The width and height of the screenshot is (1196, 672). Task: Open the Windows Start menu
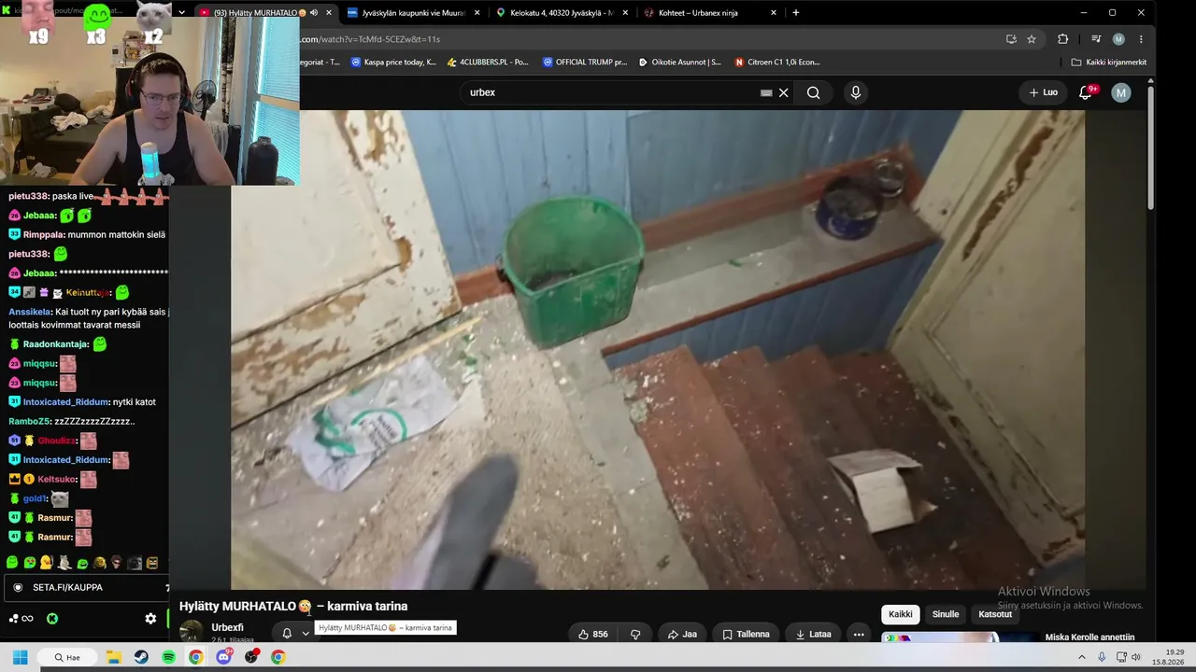(x=20, y=657)
